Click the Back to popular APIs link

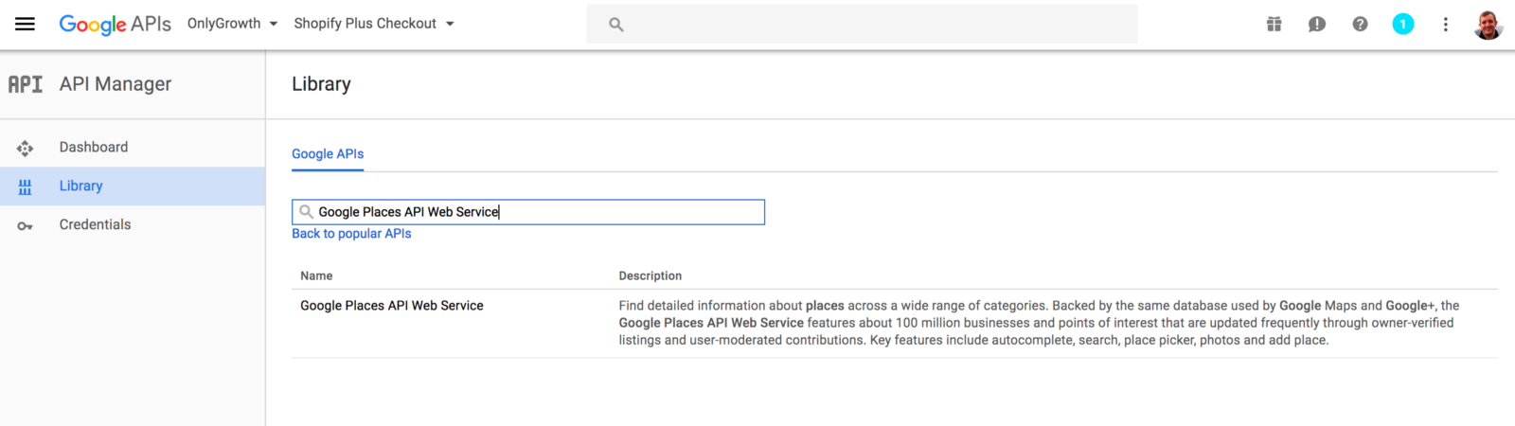[351, 234]
